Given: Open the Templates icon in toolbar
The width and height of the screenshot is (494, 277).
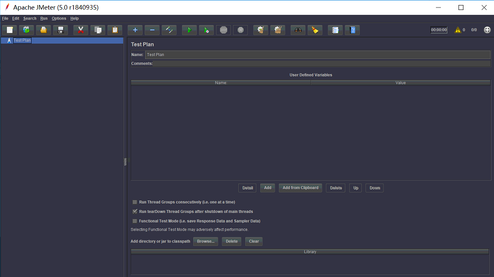Looking at the screenshot, I should (27, 30).
